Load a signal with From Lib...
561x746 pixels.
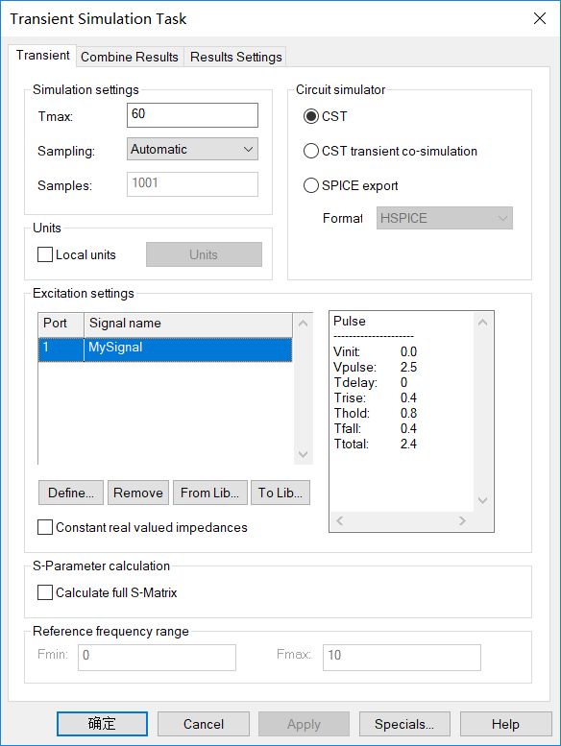pos(209,493)
